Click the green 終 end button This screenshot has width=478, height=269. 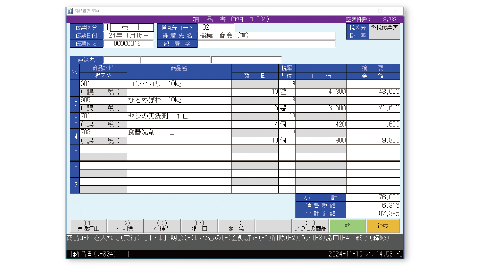click(348, 226)
